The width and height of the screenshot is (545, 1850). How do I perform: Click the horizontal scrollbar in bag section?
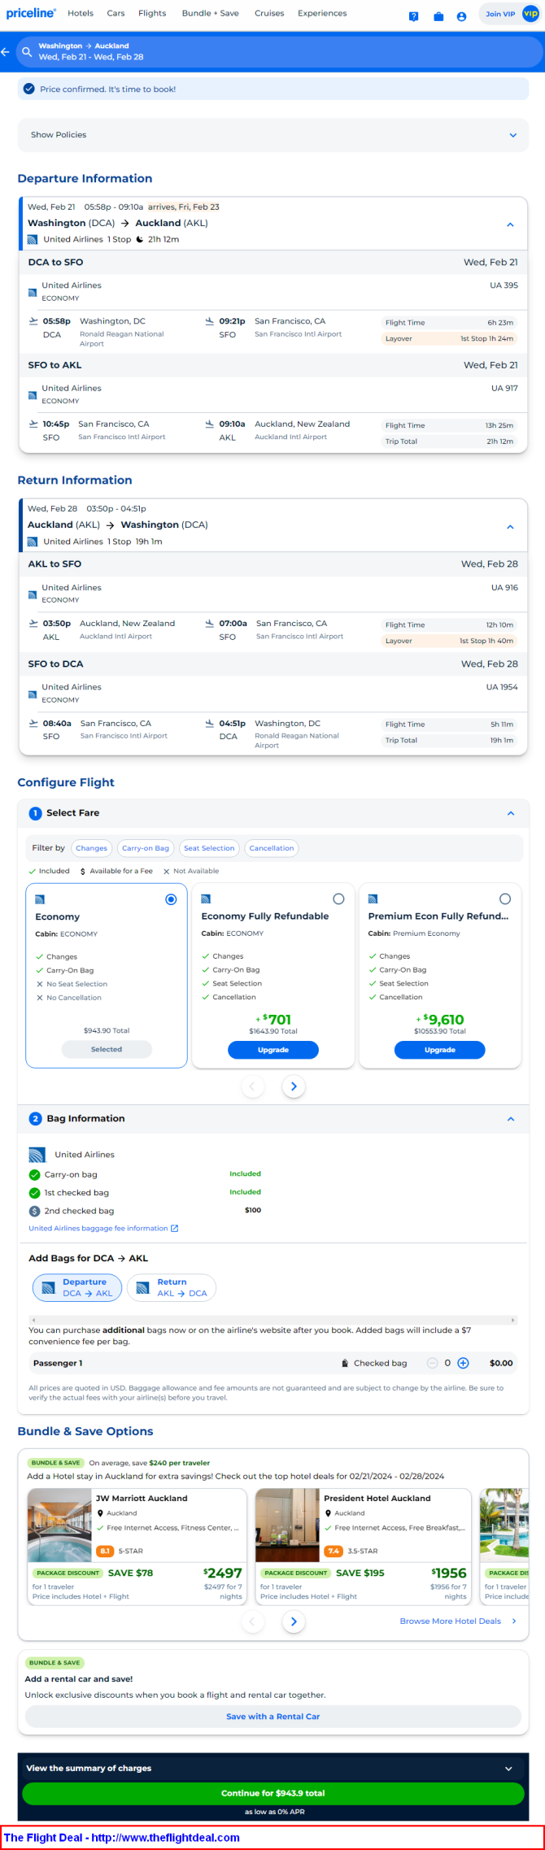(273, 1320)
